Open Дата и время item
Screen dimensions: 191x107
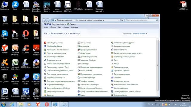84,53
